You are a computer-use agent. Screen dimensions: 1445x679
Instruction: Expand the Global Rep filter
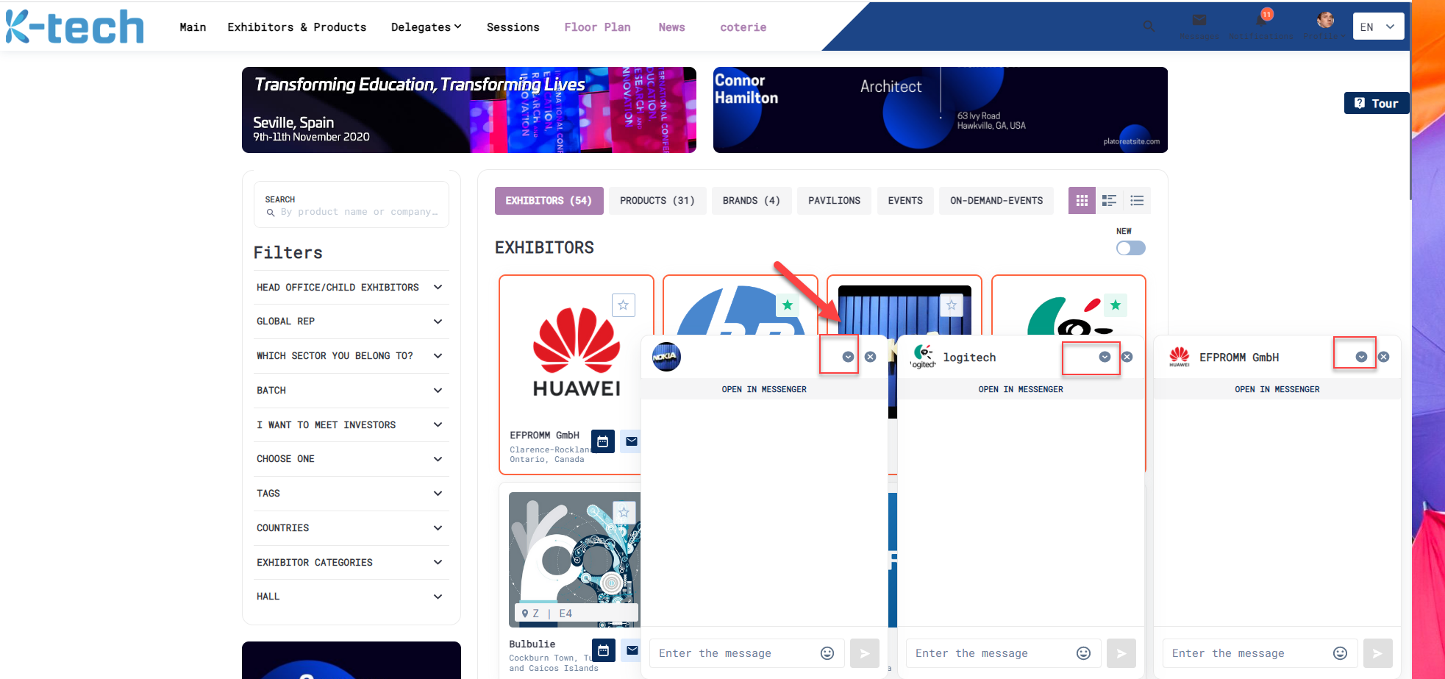click(x=350, y=321)
